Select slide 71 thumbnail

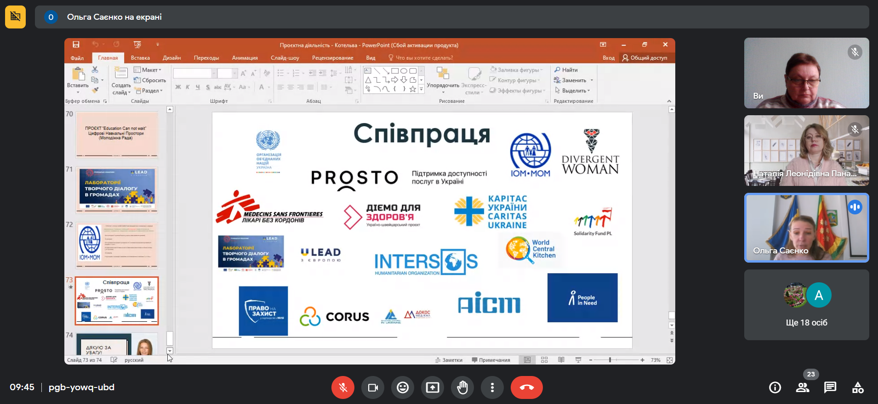117,190
